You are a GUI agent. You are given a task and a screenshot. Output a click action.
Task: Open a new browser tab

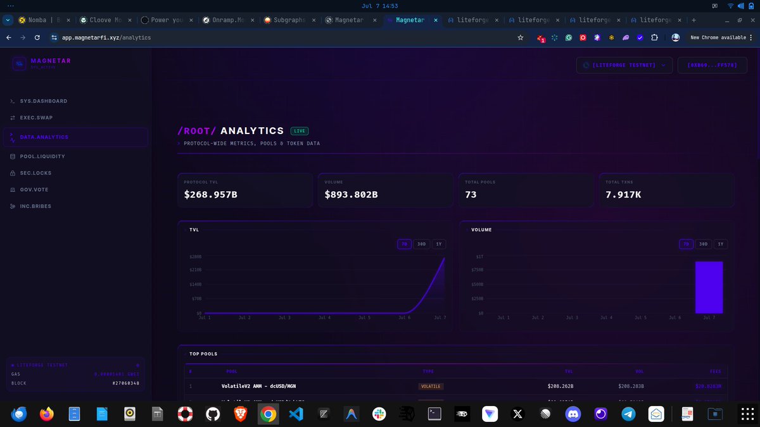pos(694,20)
